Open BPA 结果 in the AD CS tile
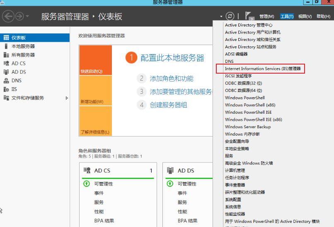Viewport: 334px width, 227px height. pyautogui.click(x=104, y=221)
